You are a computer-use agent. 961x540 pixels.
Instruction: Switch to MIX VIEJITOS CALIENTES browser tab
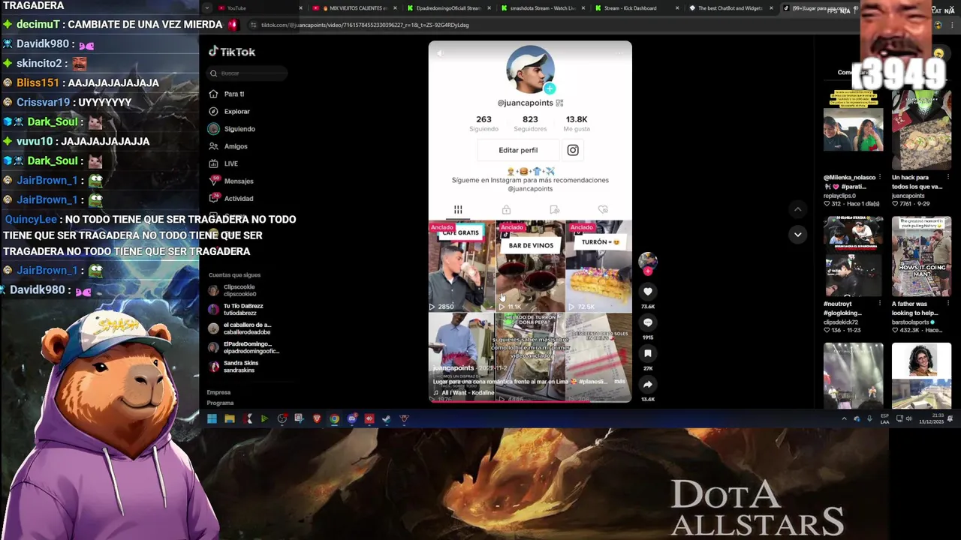pyautogui.click(x=353, y=8)
